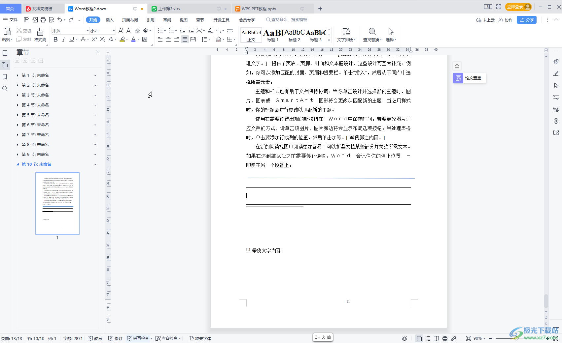Close the chapter navigation pane
This screenshot has height=343, width=562.
tap(97, 52)
